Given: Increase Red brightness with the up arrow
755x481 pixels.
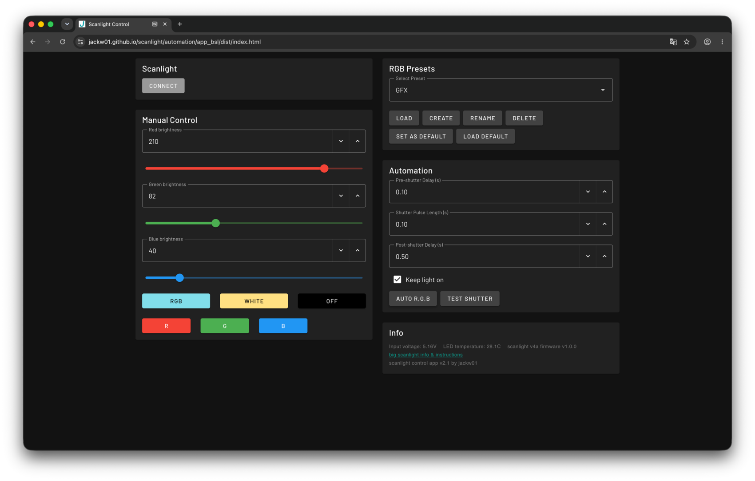Looking at the screenshot, I should 358,141.
